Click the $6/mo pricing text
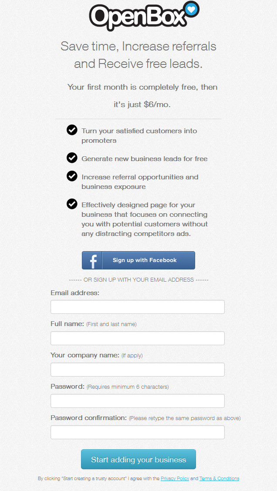This screenshot has width=277, height=491. 157,104
